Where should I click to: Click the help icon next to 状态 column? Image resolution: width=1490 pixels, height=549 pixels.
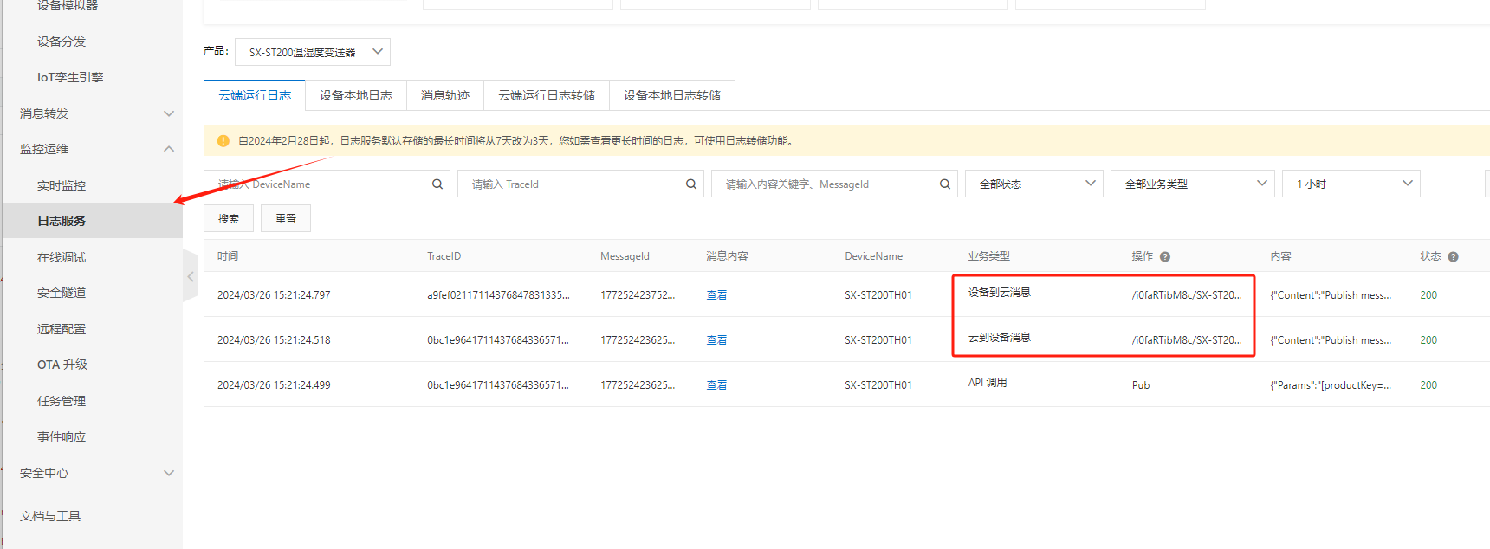[x=1453, y=257]
